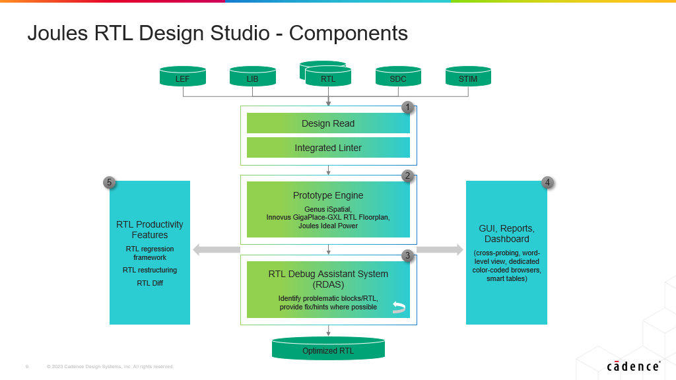Click the RTL database cylinder
The width and height of the screenshot is (676, 380).
[328, 77]
